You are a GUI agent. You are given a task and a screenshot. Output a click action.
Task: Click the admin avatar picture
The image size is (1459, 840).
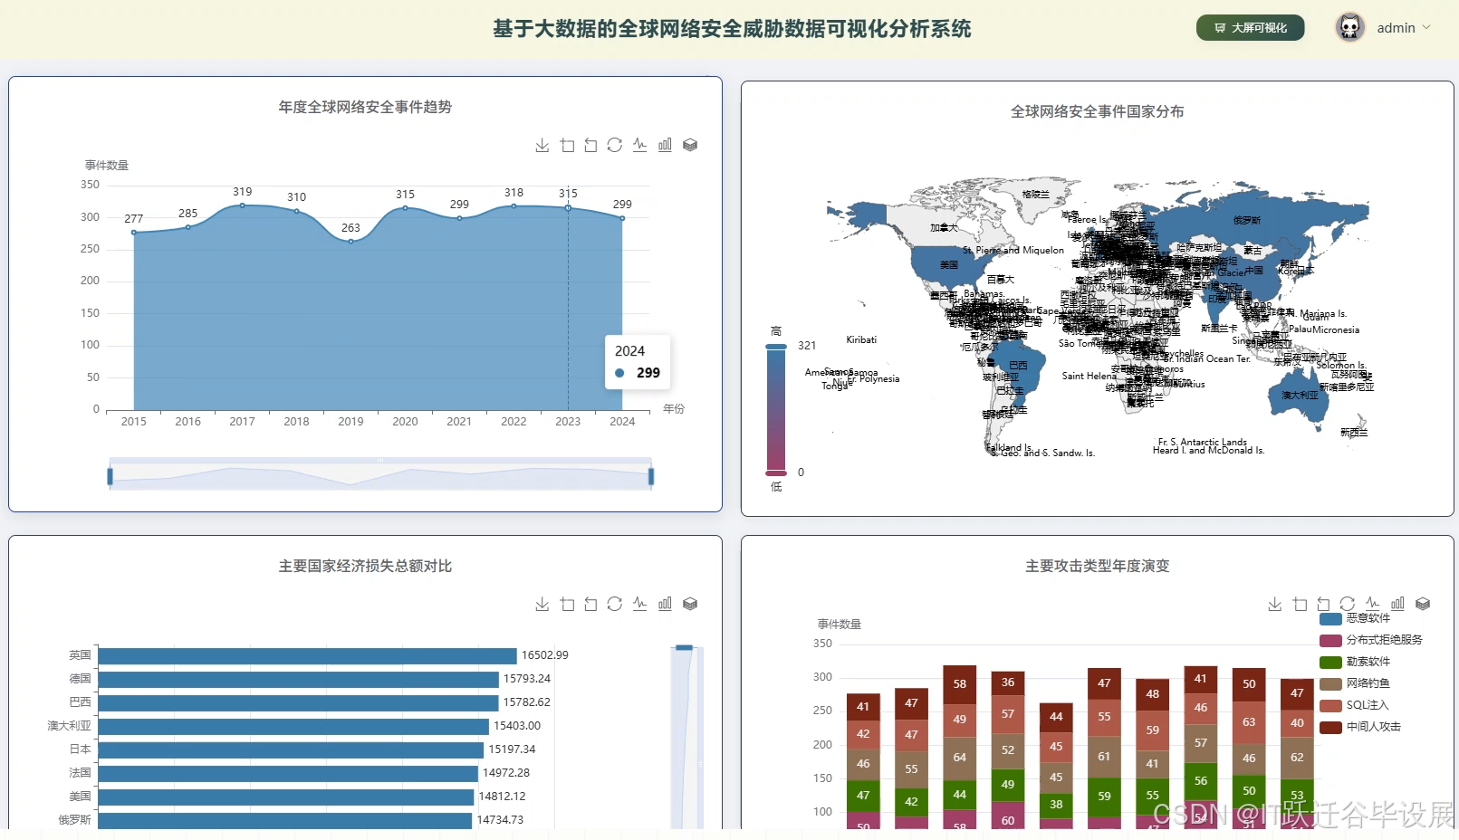pos(1349,28)
